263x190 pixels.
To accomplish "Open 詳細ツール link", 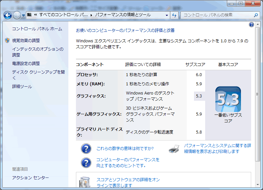I will tap(22, 87).
